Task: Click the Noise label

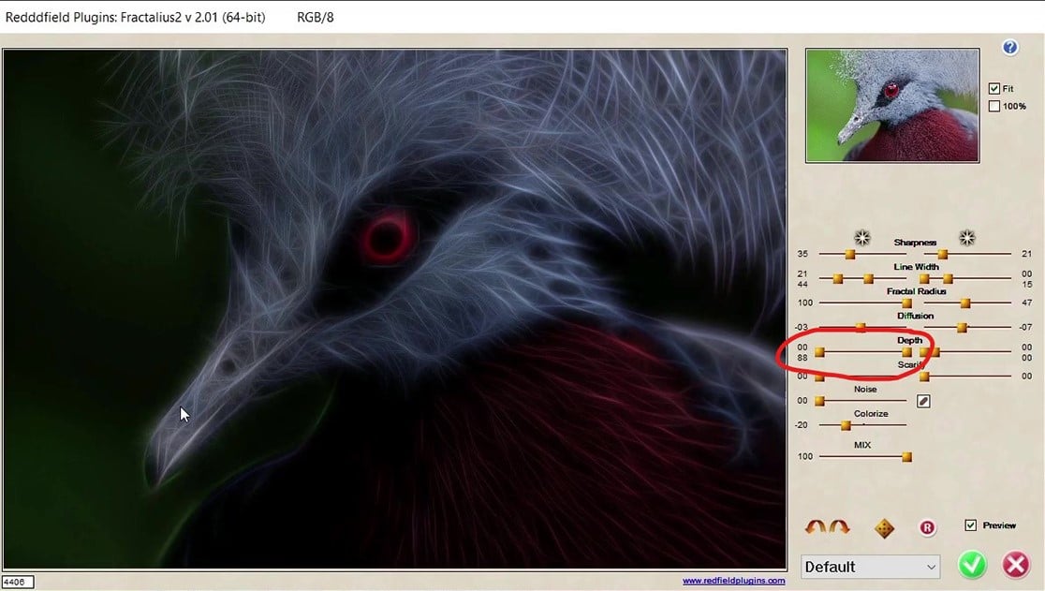Action: (865, 389)
